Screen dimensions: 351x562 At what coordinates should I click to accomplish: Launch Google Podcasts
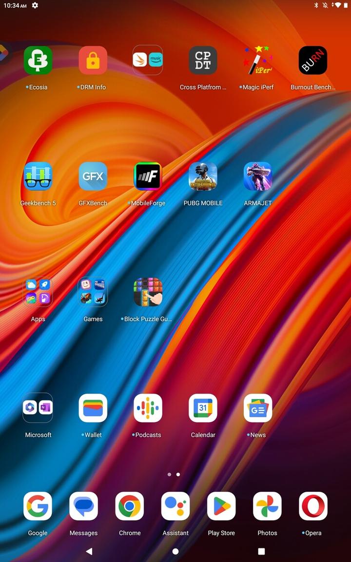coord(148,408)
